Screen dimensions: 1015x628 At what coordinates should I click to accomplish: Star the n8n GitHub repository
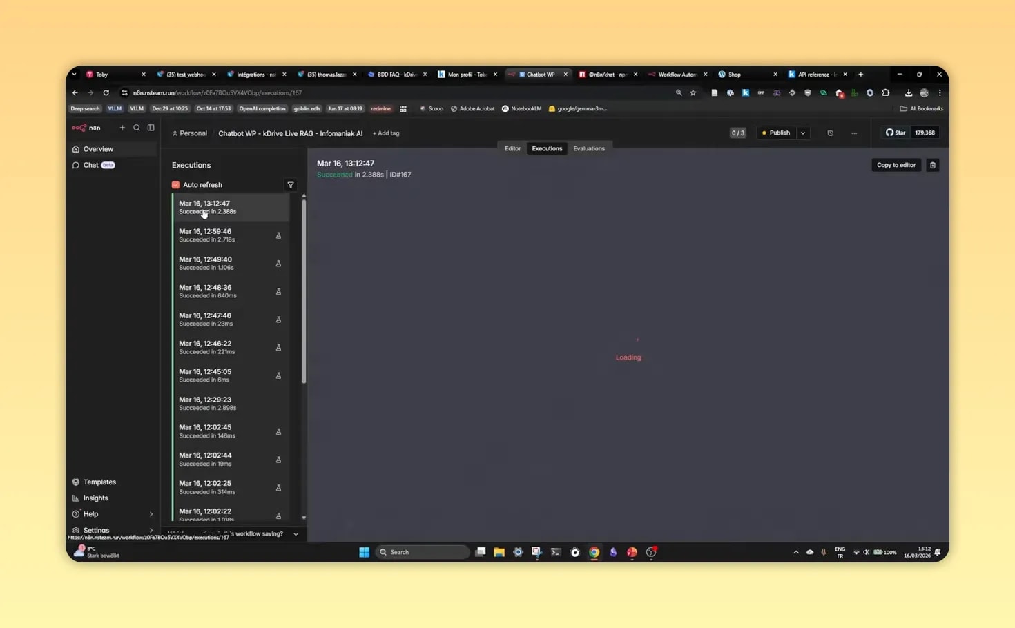896,133
